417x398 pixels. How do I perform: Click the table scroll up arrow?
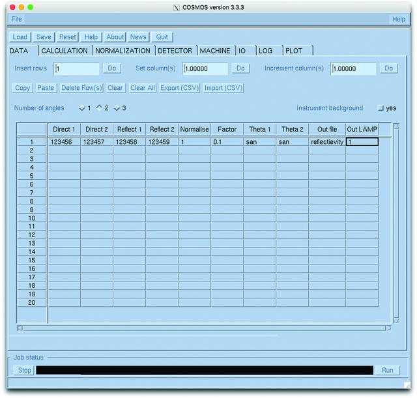396,126
